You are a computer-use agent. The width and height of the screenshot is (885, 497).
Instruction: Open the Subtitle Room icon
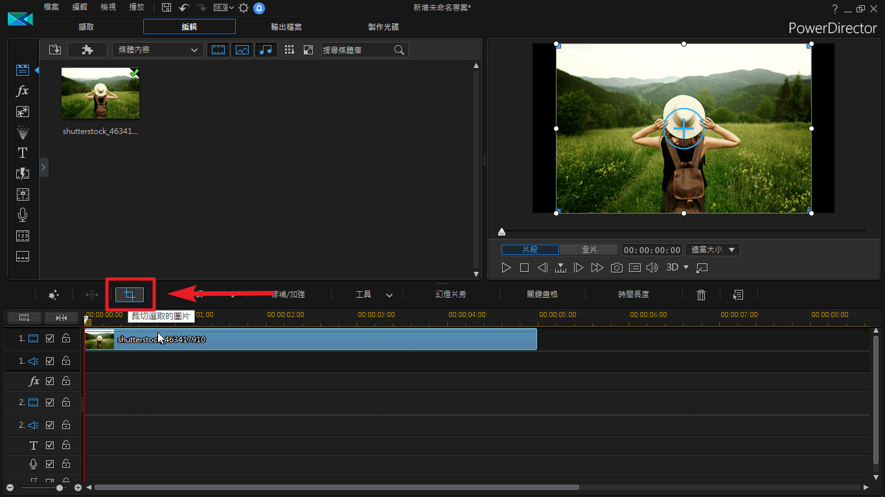tap(23, 256)
